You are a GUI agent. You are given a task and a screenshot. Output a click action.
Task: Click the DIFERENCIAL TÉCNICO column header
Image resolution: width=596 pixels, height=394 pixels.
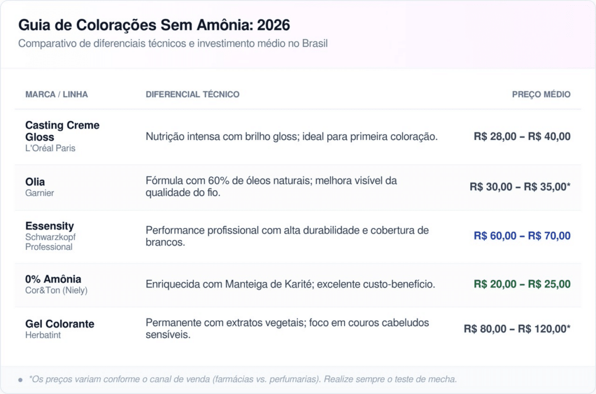[192, 94]
